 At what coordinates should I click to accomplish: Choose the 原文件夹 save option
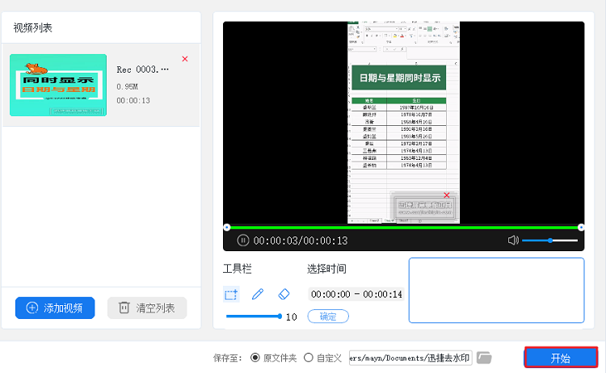pos(255,358)
